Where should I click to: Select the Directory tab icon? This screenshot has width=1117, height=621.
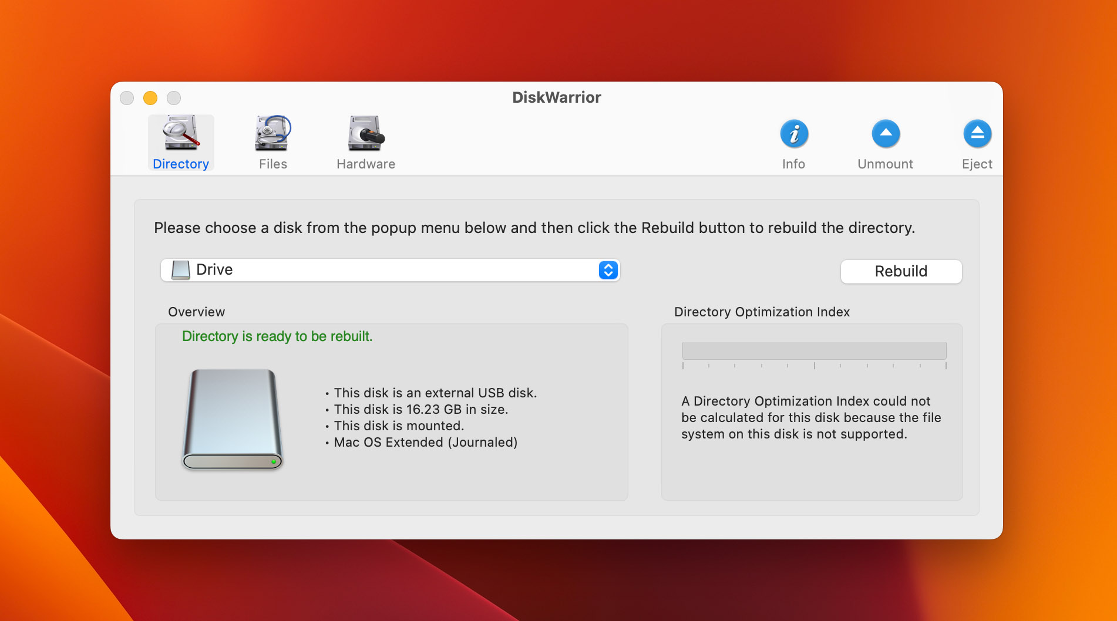(181, 133)
